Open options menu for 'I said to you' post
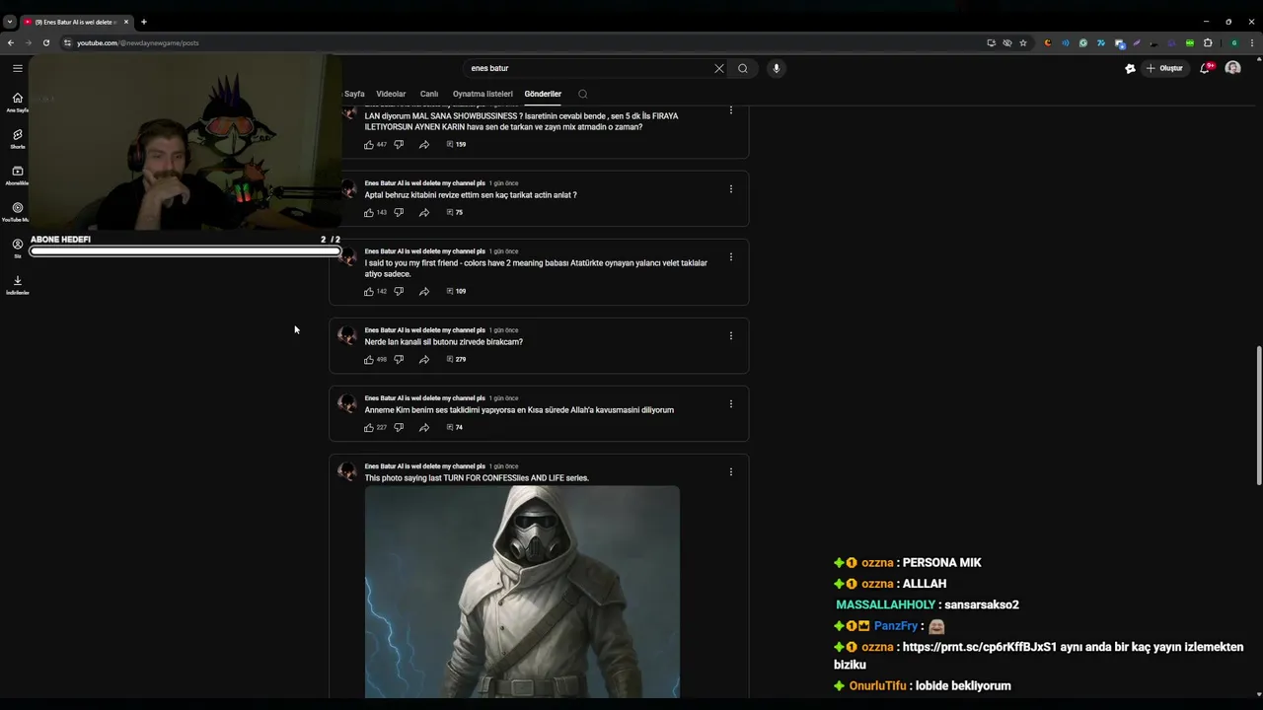The height and width of the screenshot is (710, 1263). click(731, 256)
